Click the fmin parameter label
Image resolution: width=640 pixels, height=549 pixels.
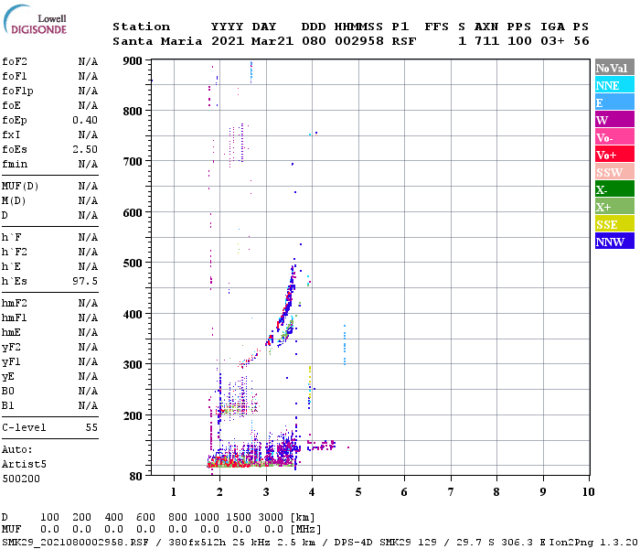click(15, 164)
